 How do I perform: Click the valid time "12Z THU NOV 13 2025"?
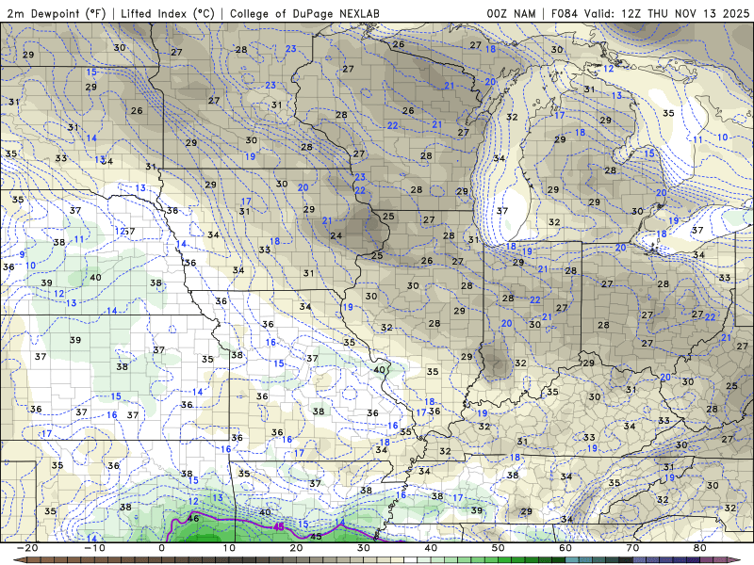coord(685,13)
